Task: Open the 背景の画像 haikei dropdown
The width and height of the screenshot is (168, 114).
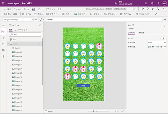Action: pos(157,42)
